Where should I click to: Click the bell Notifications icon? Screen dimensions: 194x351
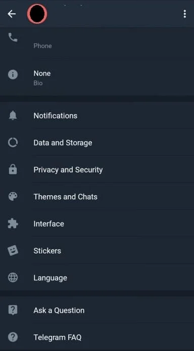[x=13, y=115]
